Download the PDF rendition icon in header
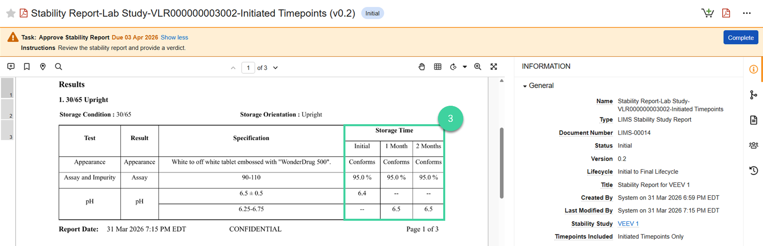The width and height of the screenshot is (763, 246). pos(726,13)
